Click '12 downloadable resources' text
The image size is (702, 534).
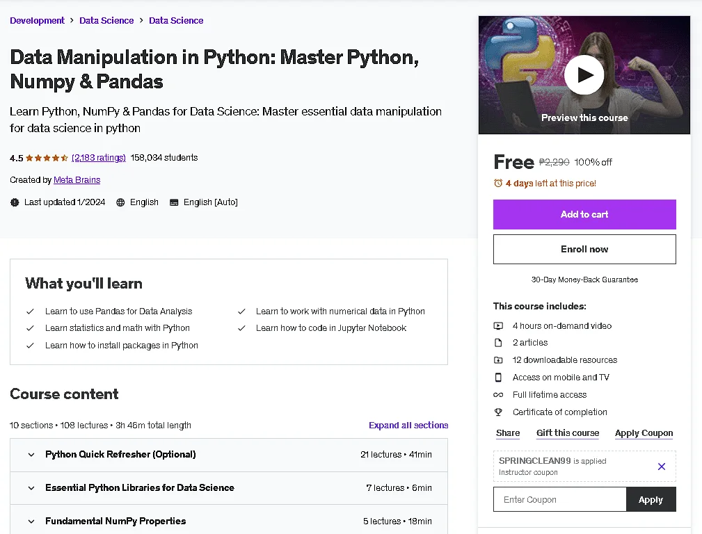tap(564, 360)
